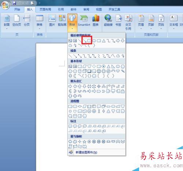Viewport: 183px width, 171px height.
Task: Choose the summing junction in 流程图
Action: pyautogui.click(x=89, y=111)
